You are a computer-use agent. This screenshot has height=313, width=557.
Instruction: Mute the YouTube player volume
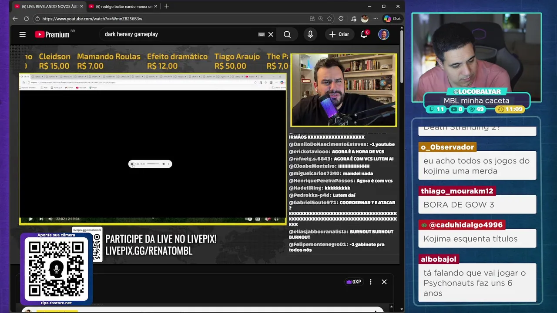[50, 219]
